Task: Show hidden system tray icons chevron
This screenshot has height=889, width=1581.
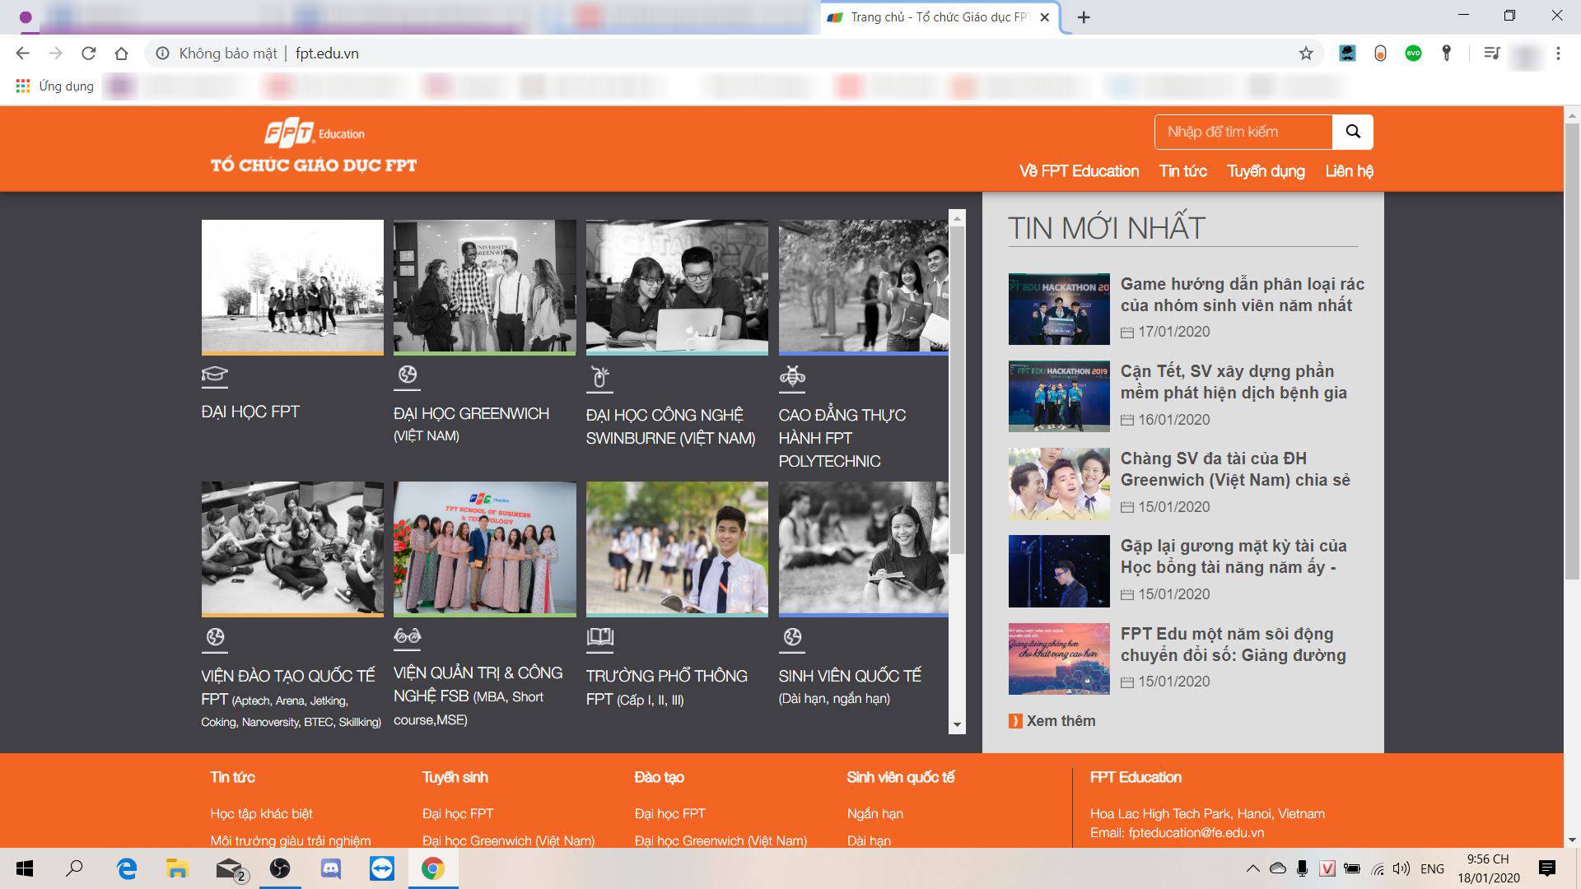Action: [x=1252, y=868]
